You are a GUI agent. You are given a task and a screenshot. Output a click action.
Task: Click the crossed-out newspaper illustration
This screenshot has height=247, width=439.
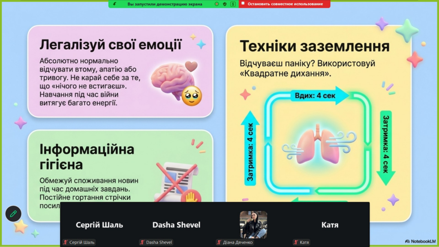point(177,182)
